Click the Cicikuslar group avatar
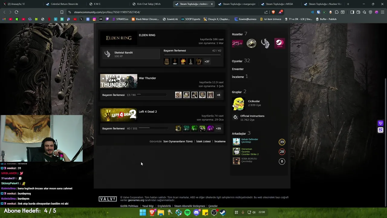The image size is (387, 218). pyautogui.click(x=238, y=104)
